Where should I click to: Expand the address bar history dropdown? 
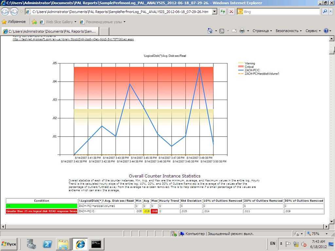(215, 12)
